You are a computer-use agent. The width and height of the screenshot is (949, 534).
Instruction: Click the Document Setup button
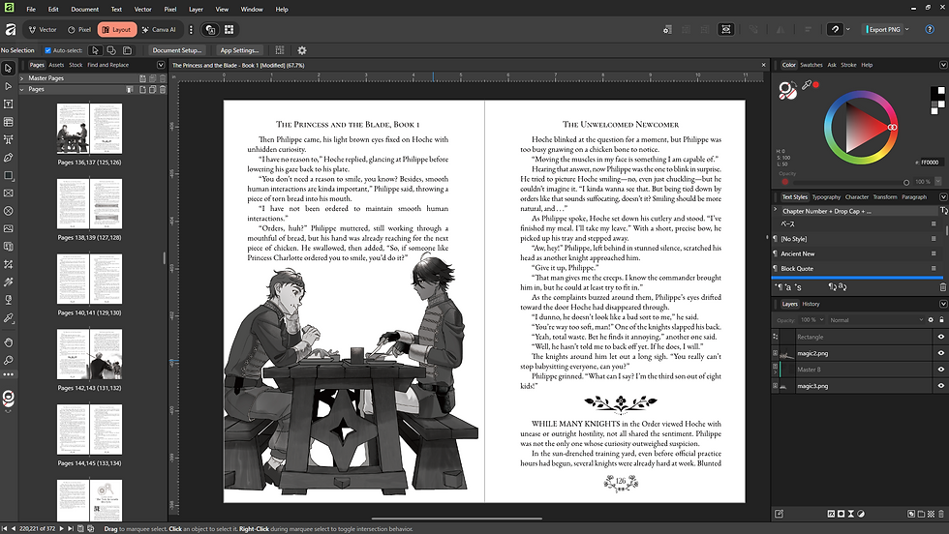point(176,50)
